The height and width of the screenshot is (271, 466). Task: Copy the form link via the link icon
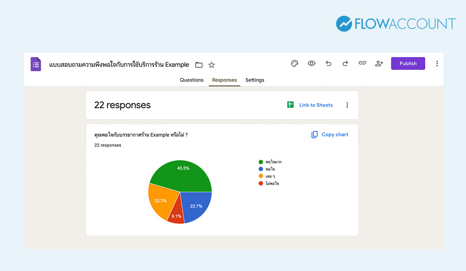coord(362,63)
